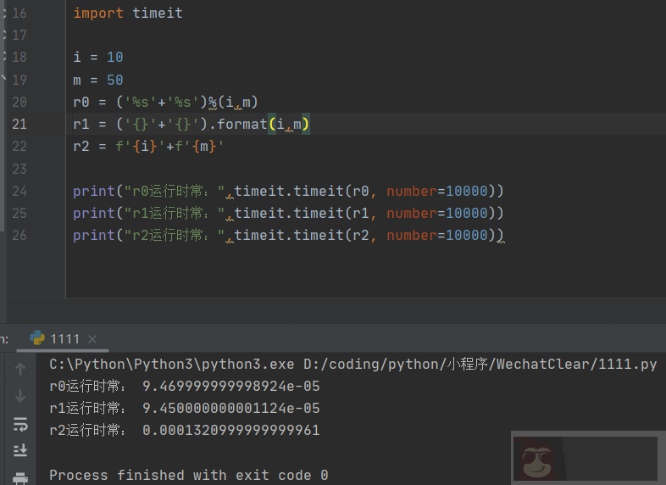Click 'print' on line 25
The height and width of the screenshot is (485, 666).
pos(94,214)
